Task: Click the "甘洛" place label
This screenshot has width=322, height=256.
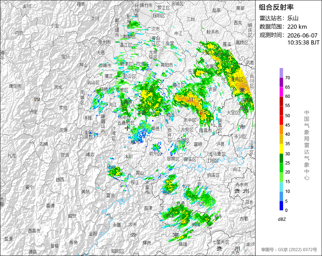Action: click(x=65, y=155)
